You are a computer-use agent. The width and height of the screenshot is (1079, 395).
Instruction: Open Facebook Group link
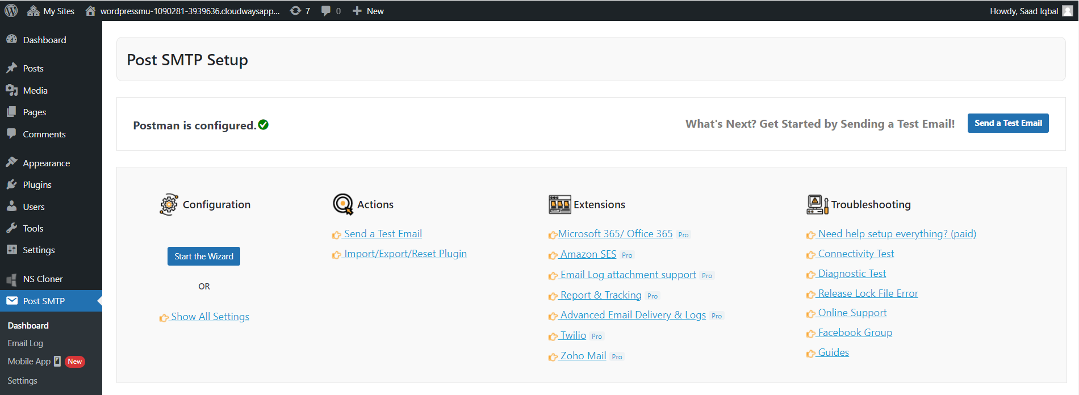(855, 333)
